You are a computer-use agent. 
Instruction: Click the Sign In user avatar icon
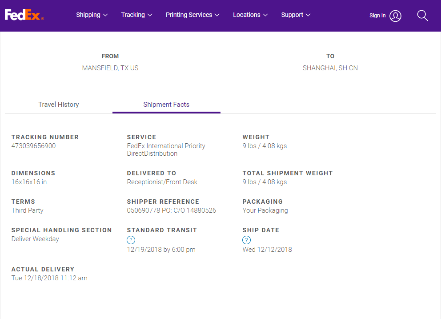(x=395, y=16)
